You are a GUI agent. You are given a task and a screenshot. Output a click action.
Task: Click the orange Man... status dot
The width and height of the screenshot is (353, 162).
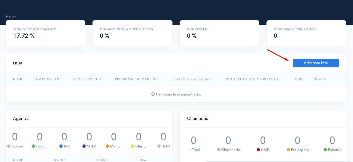pyautogui.click(x=107, y=146)
